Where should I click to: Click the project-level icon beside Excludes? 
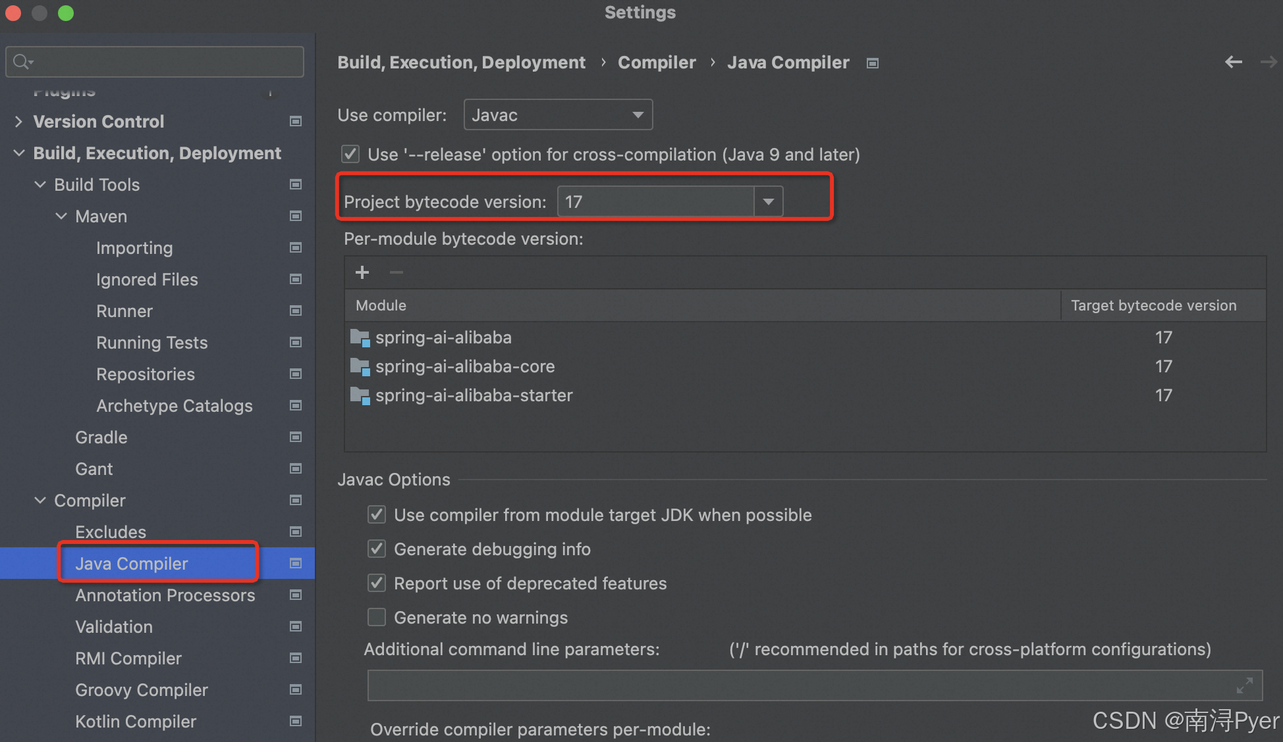(x=296, y=532)
